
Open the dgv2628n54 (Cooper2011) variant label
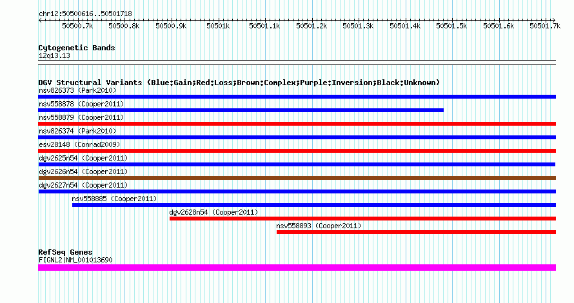coord(213,212)
